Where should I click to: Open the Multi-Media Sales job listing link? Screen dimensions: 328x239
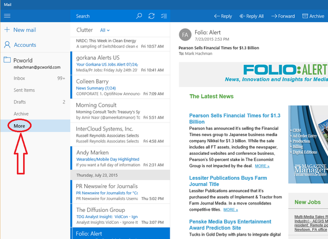point(311,223)
